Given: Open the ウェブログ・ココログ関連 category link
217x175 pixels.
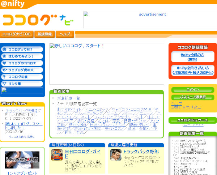Looking at the screenshot, I should point(132,109).
